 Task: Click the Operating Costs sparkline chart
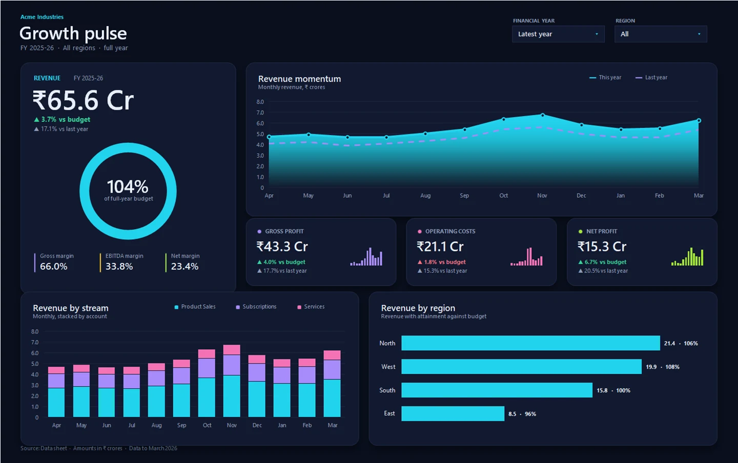[526, 257]
